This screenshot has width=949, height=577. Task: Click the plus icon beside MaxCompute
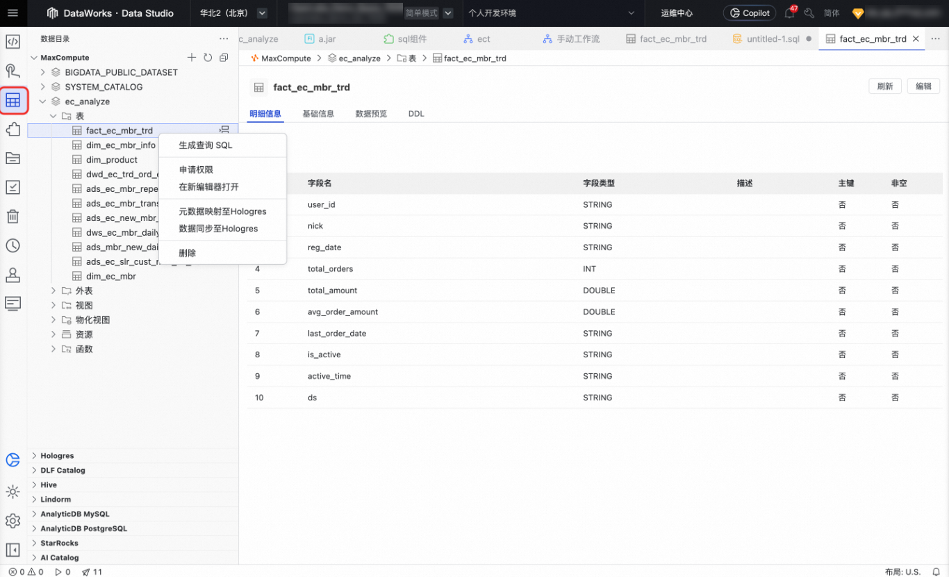(192, 58)
